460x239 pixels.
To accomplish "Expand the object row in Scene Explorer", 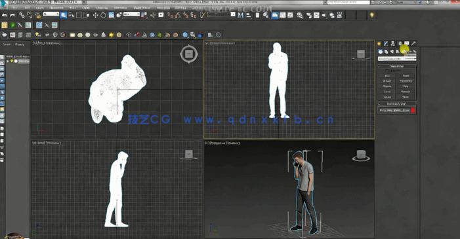I will click(x=9, y=61).
